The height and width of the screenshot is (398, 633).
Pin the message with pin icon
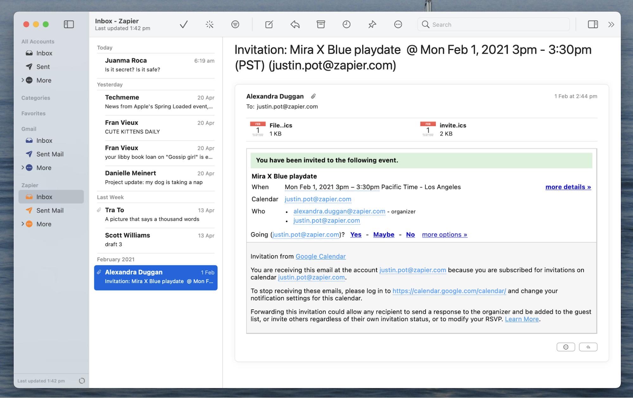372,24
